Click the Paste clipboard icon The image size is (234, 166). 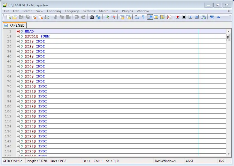tap(68, 17)
